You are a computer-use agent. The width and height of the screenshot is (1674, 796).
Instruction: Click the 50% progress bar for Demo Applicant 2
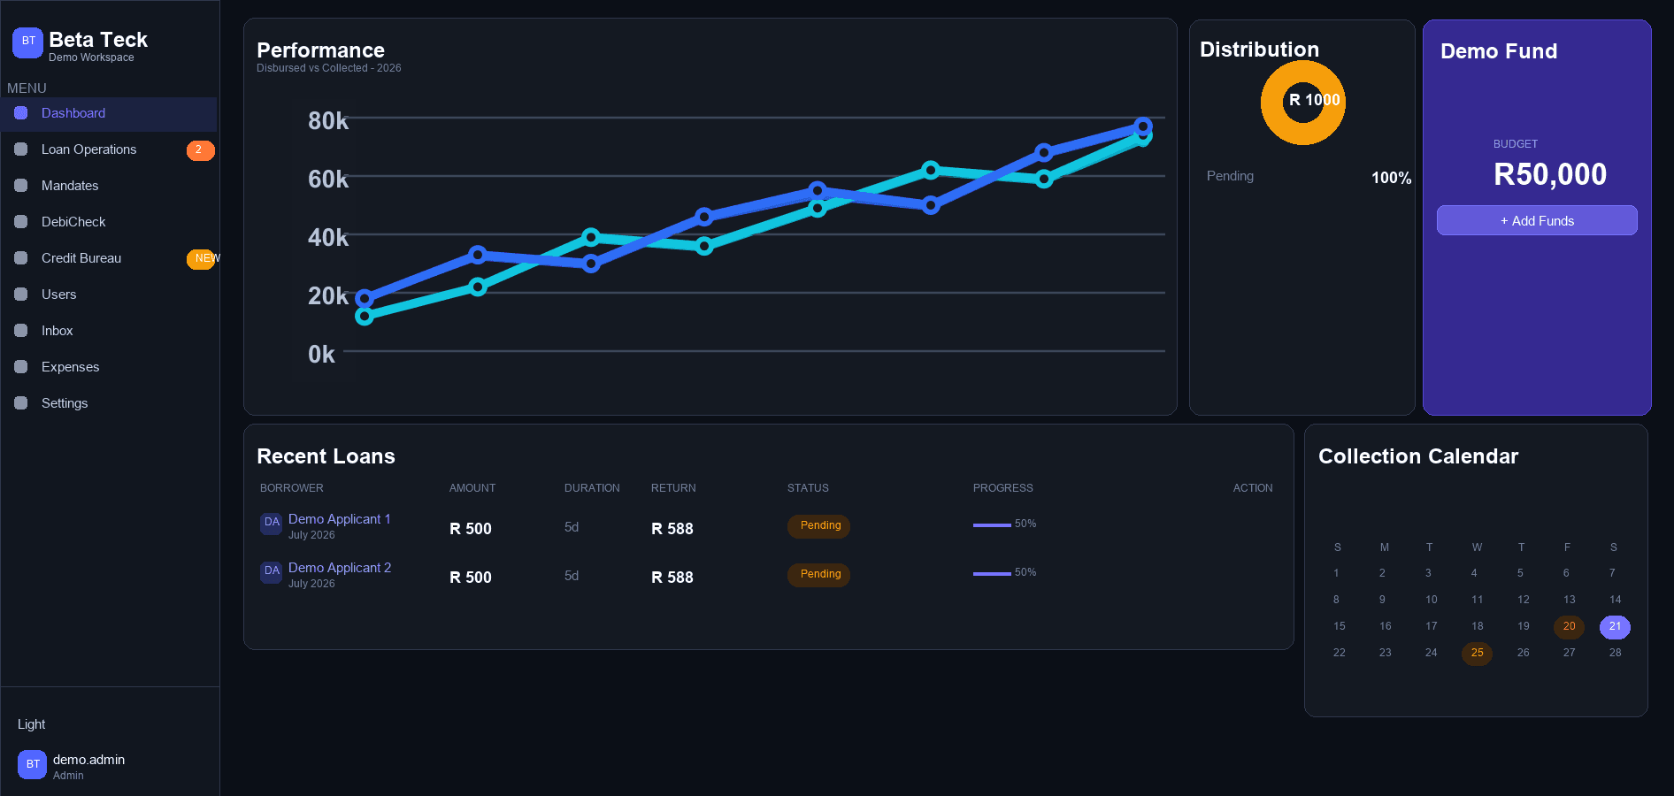992,574
